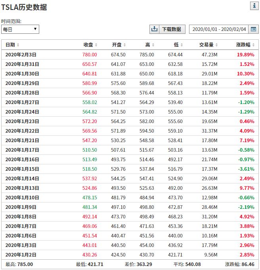
Task: Sort by the 低 column arrows
Action: (182, 45)
